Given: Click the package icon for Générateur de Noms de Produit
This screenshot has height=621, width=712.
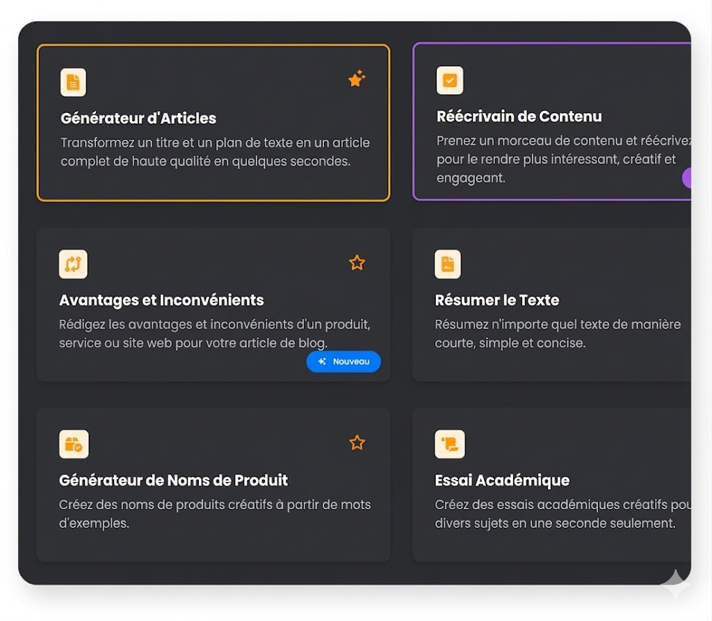Looking at the screenshot, I should [74, 445].
